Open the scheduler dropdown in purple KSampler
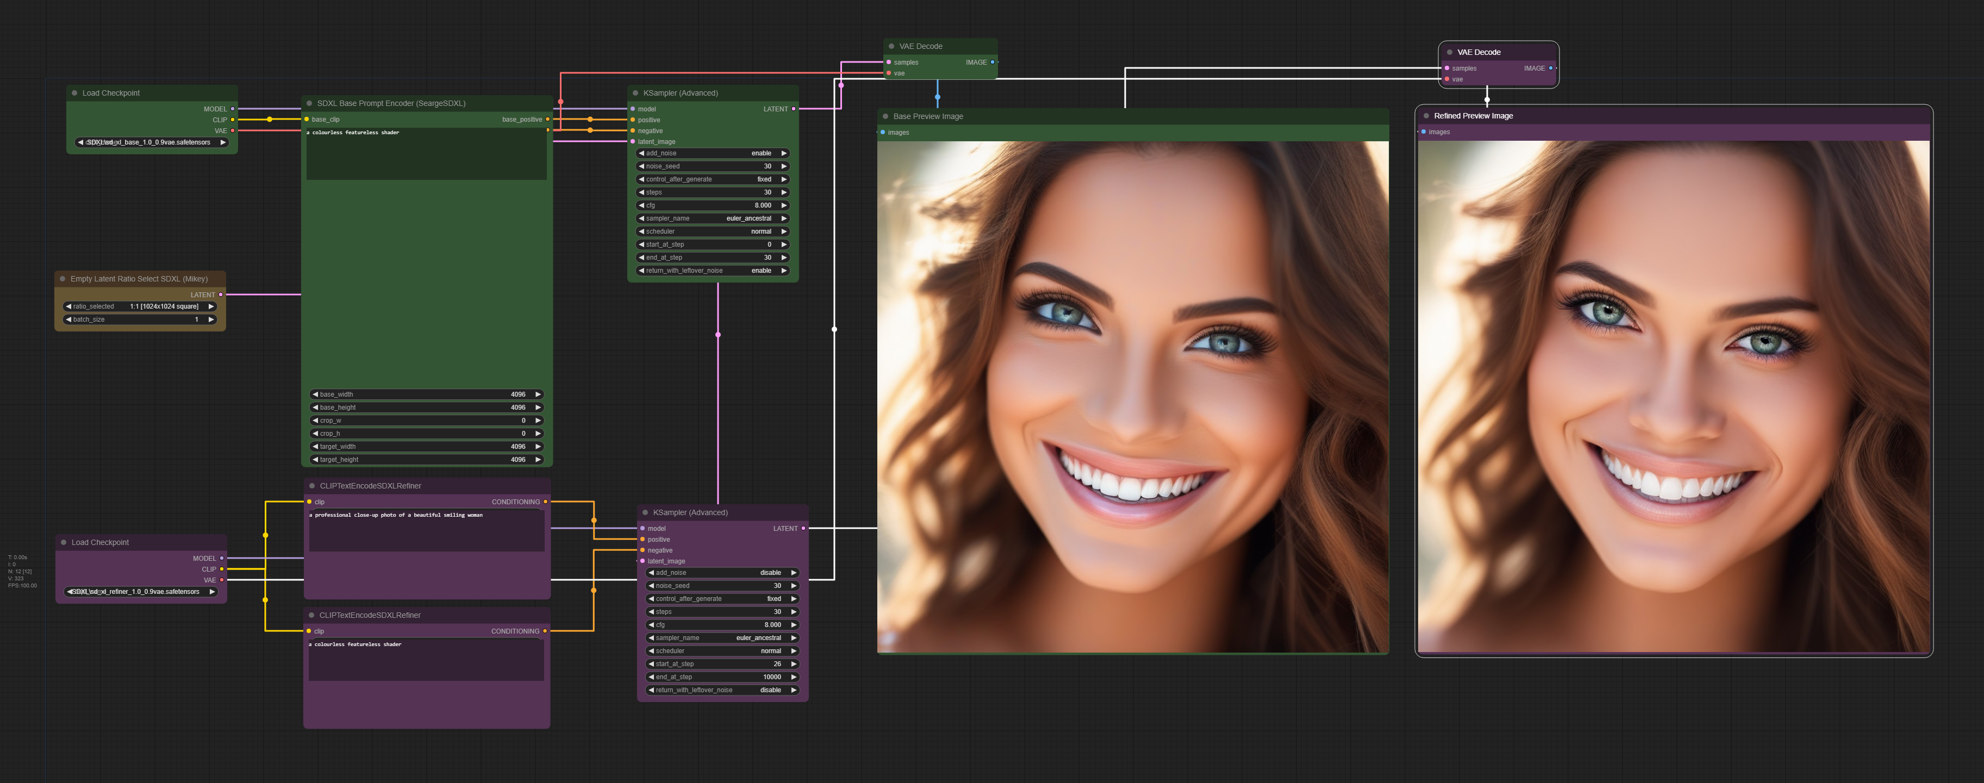The width and height of the screenshot is (1984, 783). click(722, 650)
